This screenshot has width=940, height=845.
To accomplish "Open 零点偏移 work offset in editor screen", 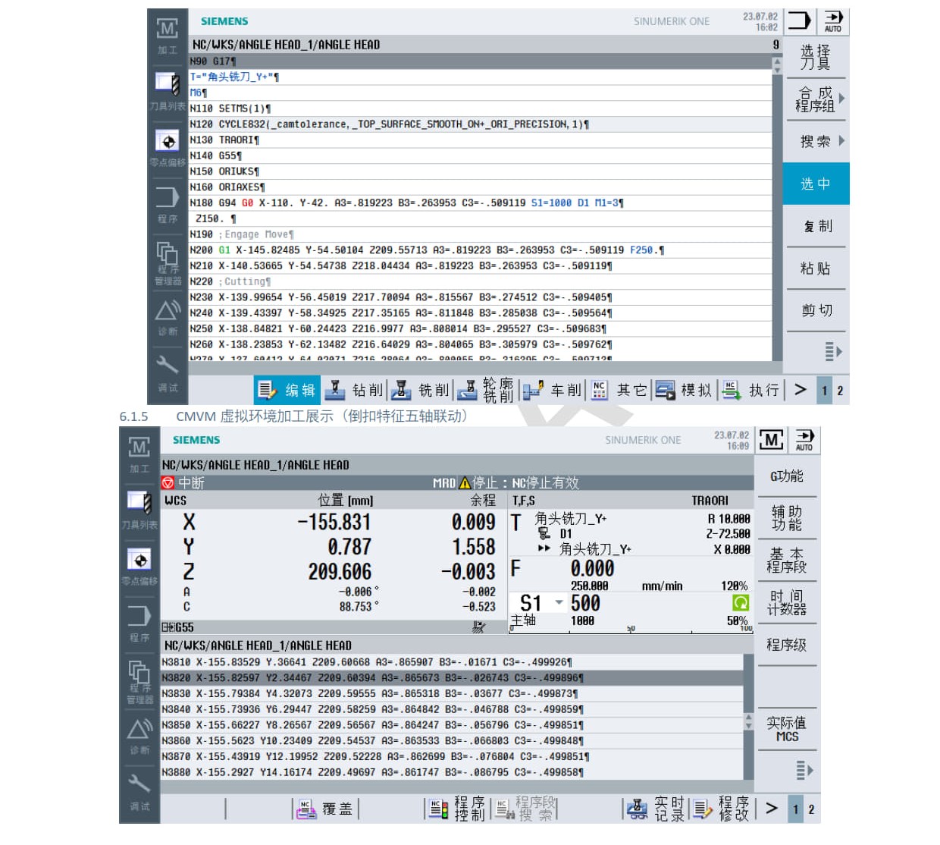I will 168,147.
